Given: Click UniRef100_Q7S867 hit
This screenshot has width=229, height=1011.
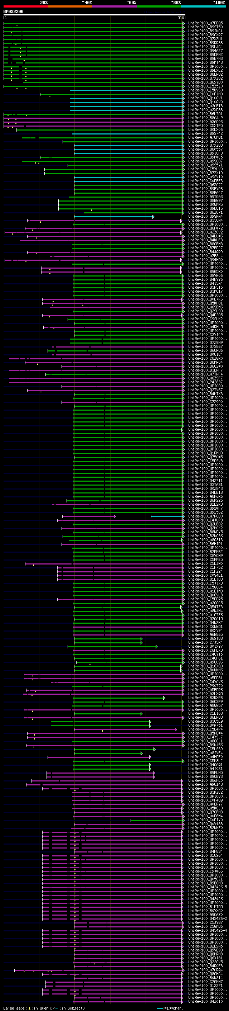Looking at the screenshot, I should click(x=205, y=346).
